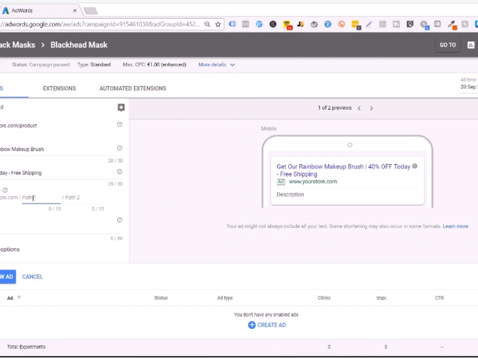Screen dimensions: 478x358
Task: Click the final URL field ending com/product
Action: pos(58,126)
